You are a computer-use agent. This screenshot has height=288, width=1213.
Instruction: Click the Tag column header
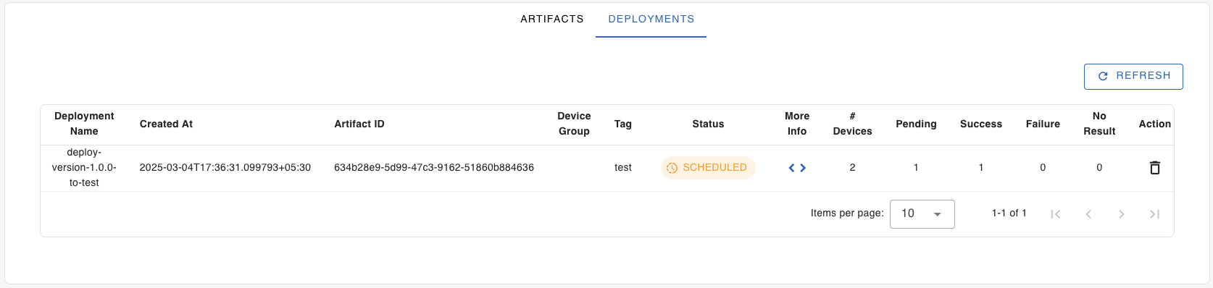click(623, 124)
